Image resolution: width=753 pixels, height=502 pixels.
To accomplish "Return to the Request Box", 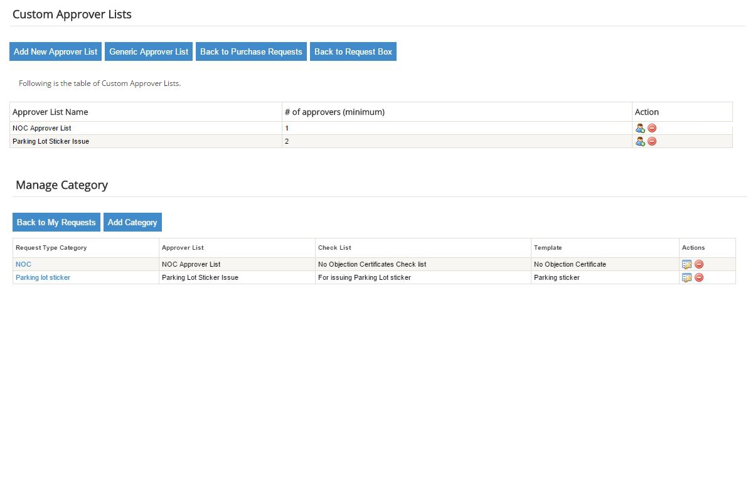I will click(x=353, y=51).
